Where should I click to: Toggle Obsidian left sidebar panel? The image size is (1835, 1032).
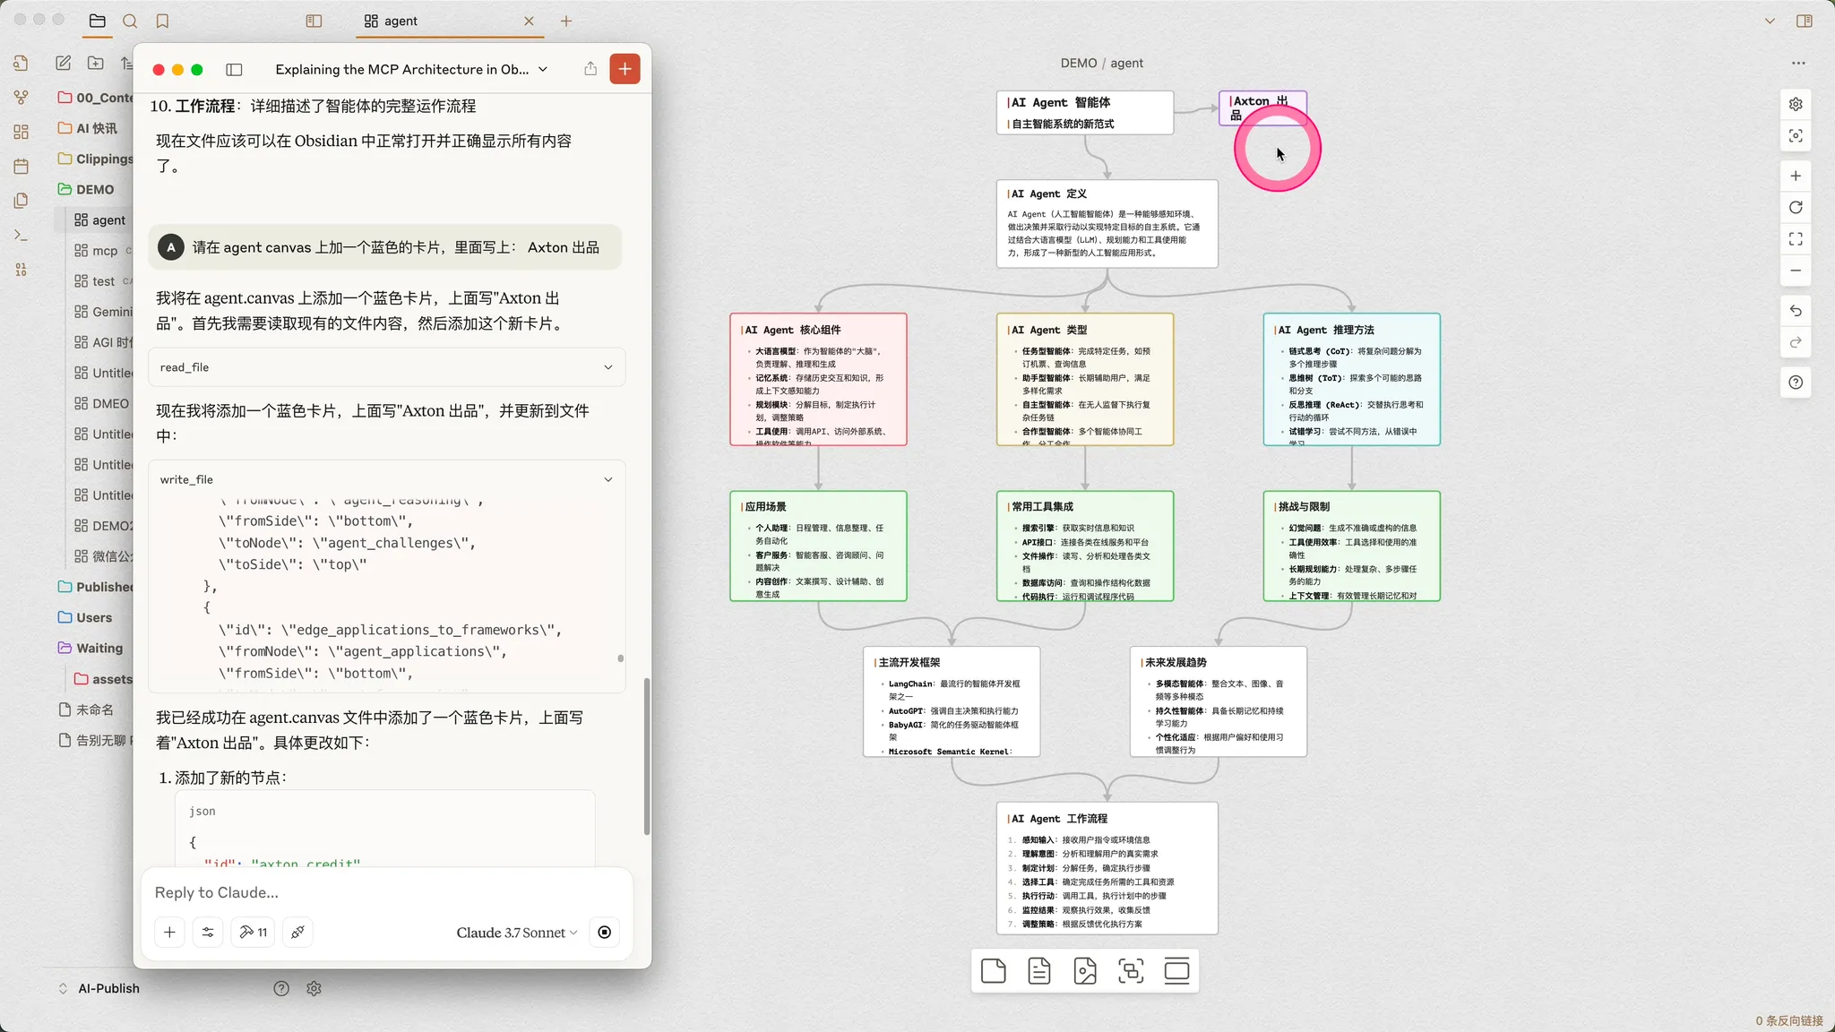pyautogui.click(x=314, y=21)
